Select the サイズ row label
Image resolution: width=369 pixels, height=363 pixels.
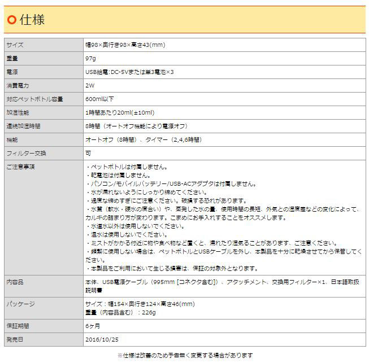pos(15,45)
